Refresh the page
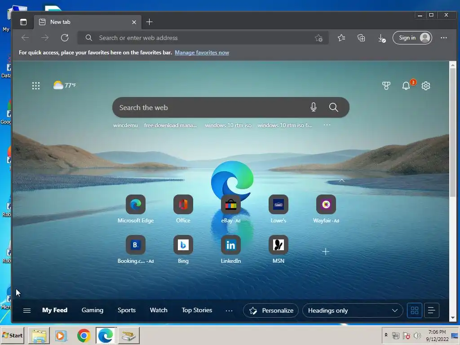The image size is (460, 345). [65, 38]
